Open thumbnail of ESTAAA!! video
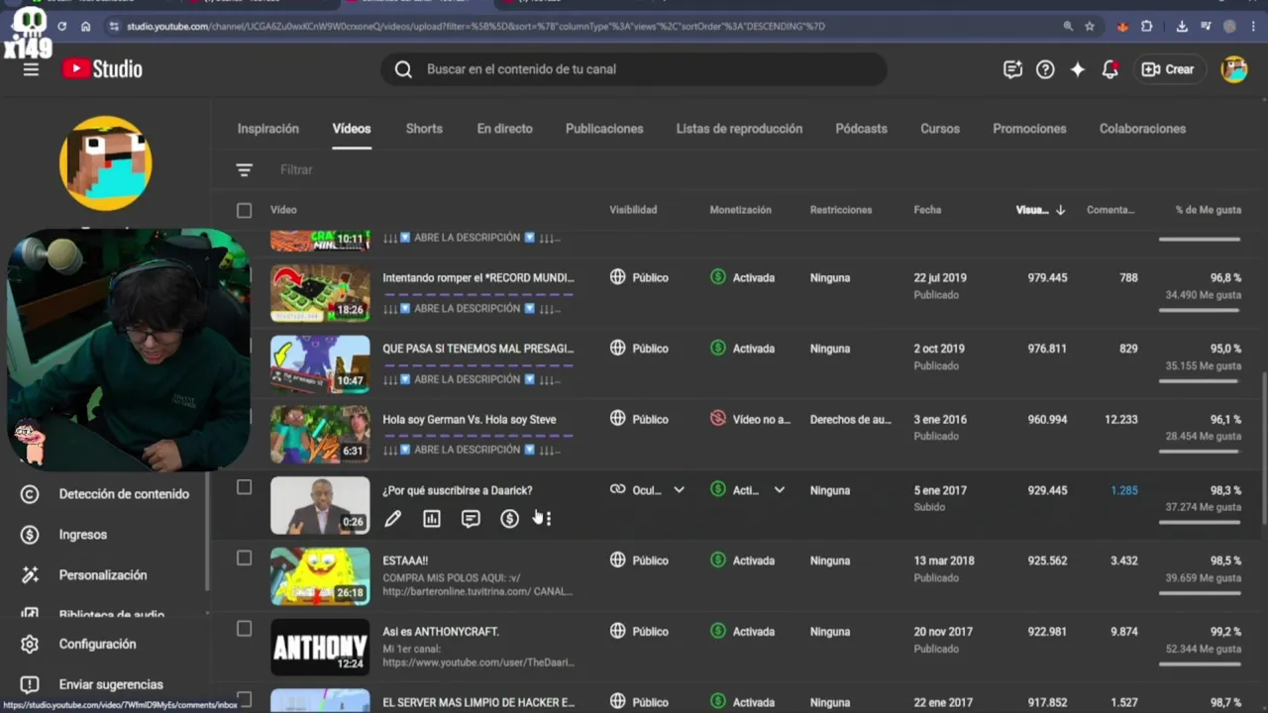1268x713 pixels. [x=320, y=576]
